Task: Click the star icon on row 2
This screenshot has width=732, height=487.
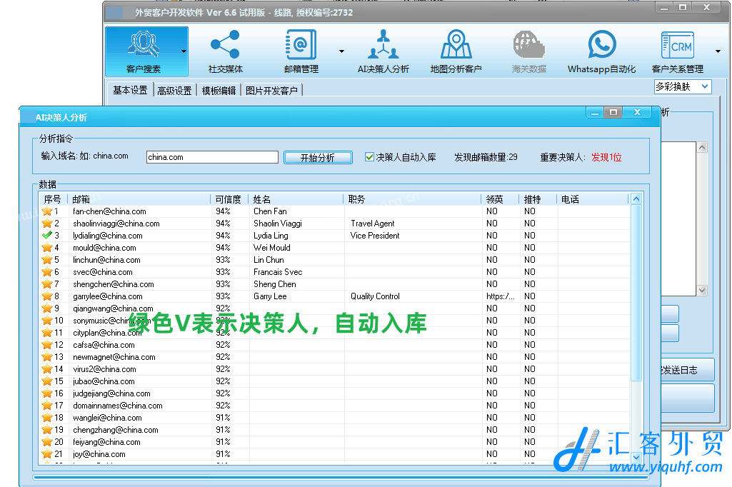Action: [x=47, y=224]
